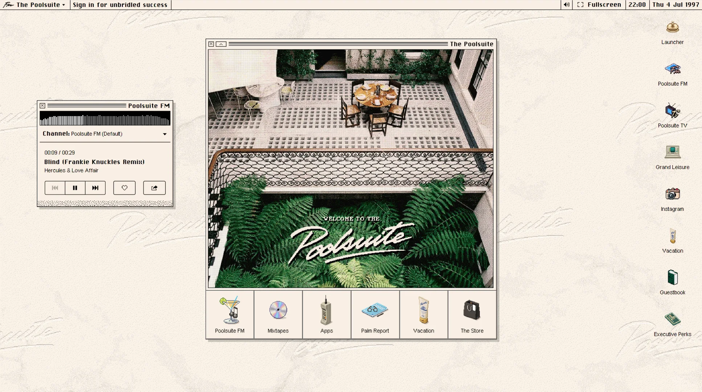Seek within the audio waveform bar
This screenshot has height=392, width=702.
coord(105,119)
